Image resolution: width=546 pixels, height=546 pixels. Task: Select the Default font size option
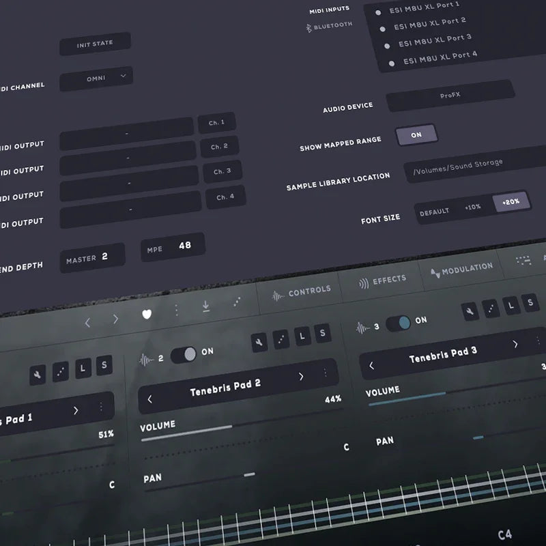[x=435, y=213]
